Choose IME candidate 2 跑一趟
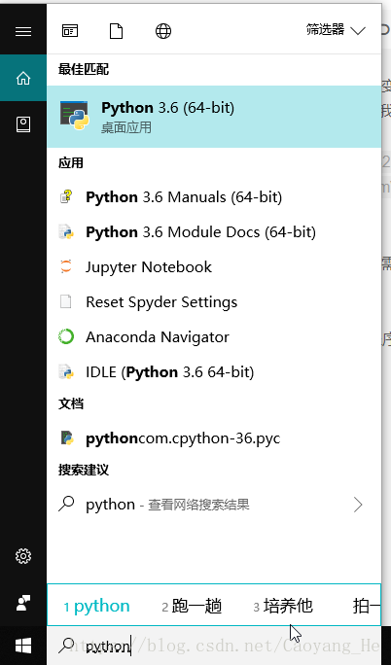 pyautogui.click(x=193, y=606)
